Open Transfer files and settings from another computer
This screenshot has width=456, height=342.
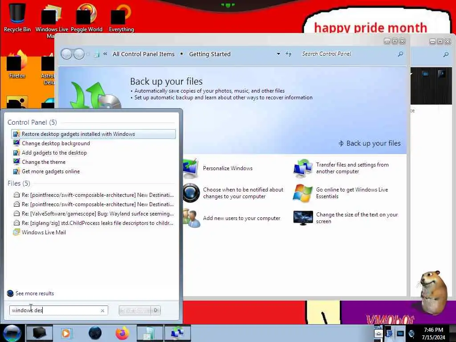point(352,168)
